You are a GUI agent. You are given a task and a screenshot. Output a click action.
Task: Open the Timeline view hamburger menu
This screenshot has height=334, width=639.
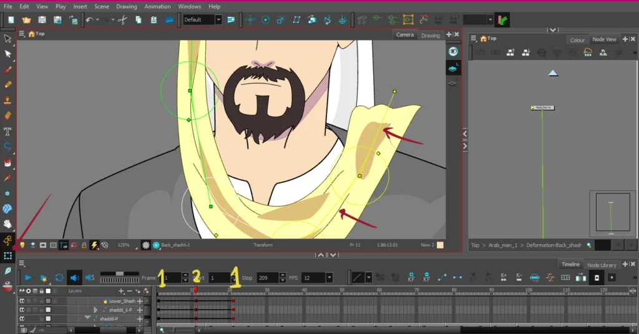22,263
